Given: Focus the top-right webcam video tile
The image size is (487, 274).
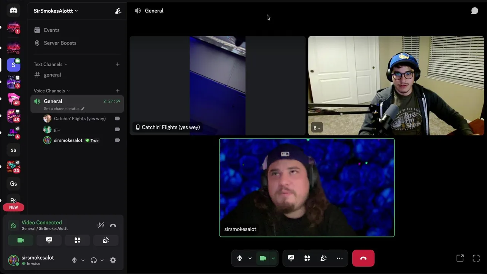Looking at the screenshot, I should [396, 86].
